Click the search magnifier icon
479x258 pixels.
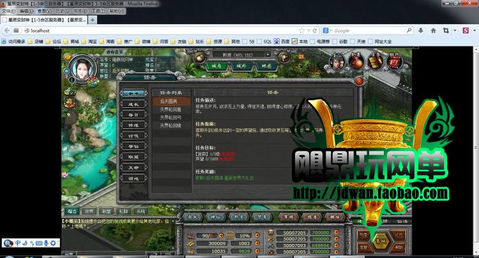(409, 31)
